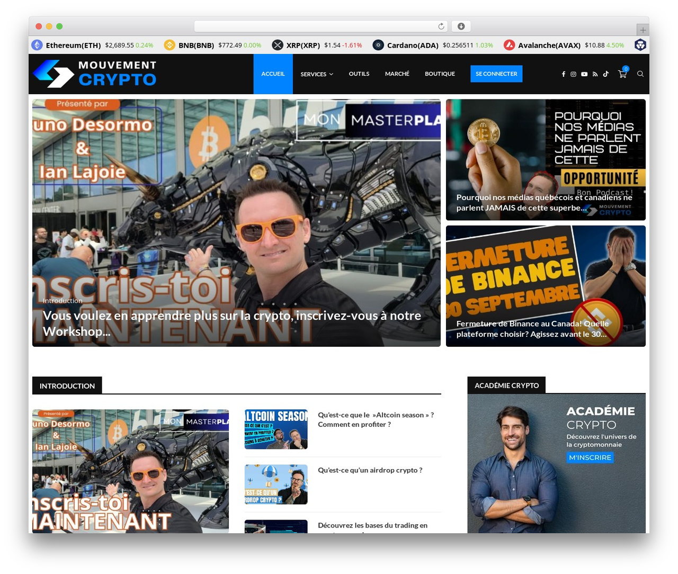Click the browser address bar
Screen dimensions: 678x574
point(320,26)
